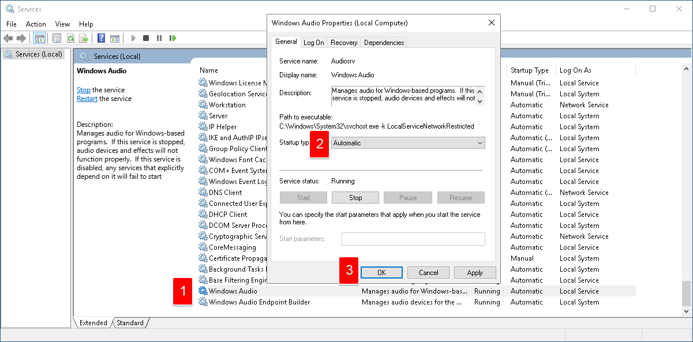The height and width of the screenshot is (342, 693).
Task: Toggle Show/Hide Console Tree toolbar icon
Action: pyautogui.click(x=40, y=38)
